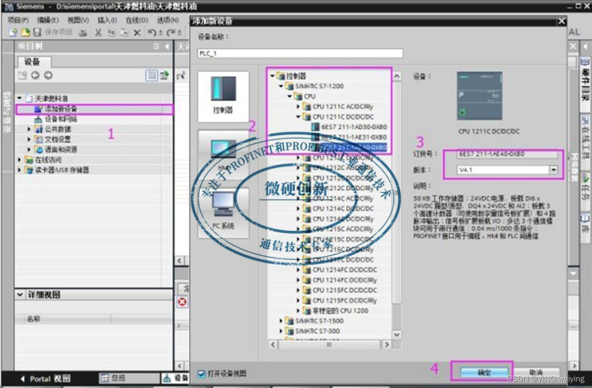Open the 选项(N) menu
This screenshot has width=592, height=388.
(x=168, y=20)
